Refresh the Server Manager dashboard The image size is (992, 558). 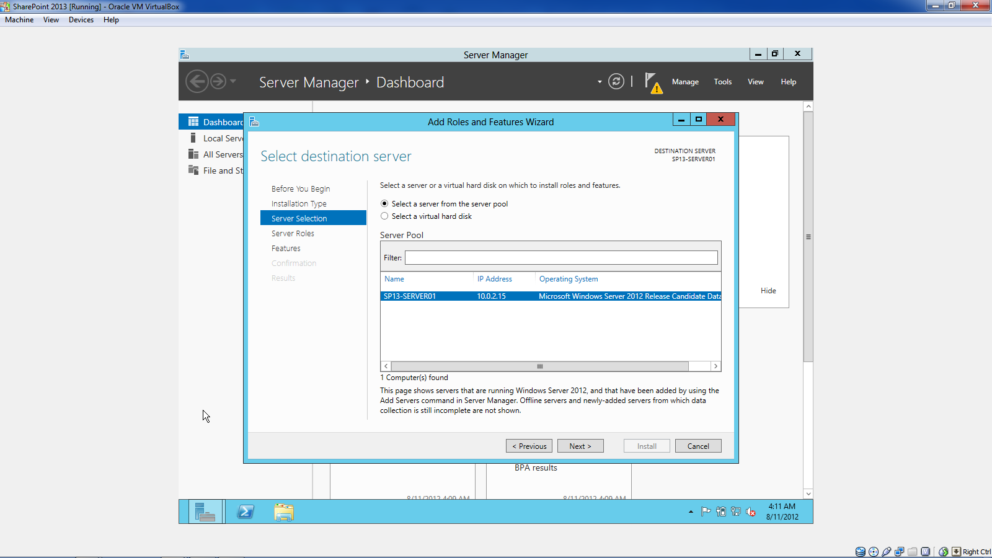pyautogui.click(x=616, y=81)
